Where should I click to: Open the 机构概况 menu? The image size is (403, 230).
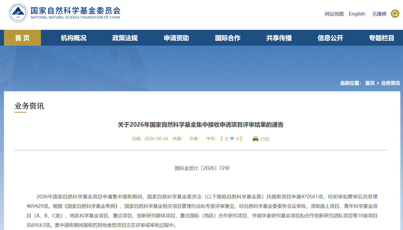pos(74,38)
